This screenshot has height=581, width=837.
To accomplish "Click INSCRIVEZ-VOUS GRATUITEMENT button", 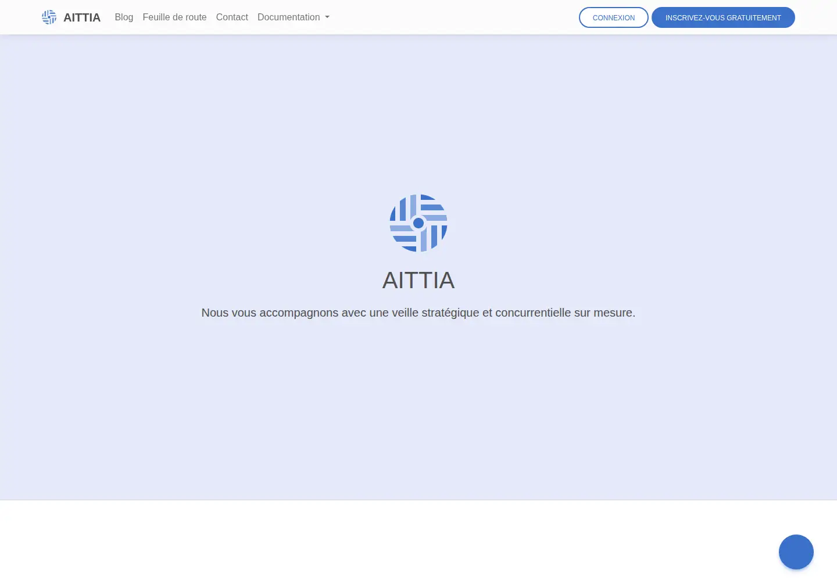I will (x=723, y=17).
